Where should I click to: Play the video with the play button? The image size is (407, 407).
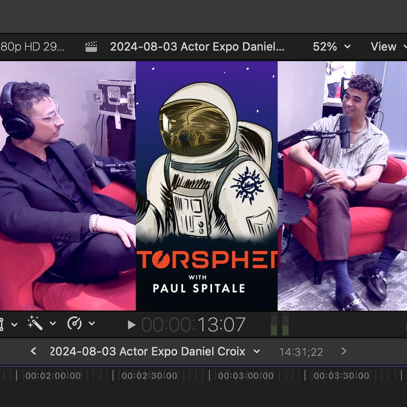coord(132,325)
